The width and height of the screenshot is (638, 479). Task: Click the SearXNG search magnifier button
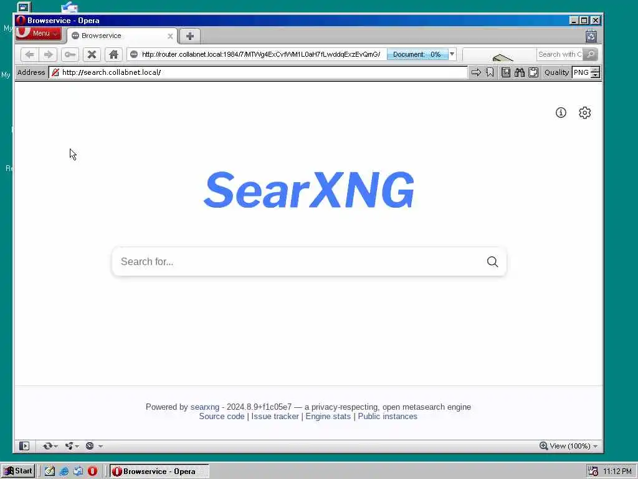click(492, 261)
